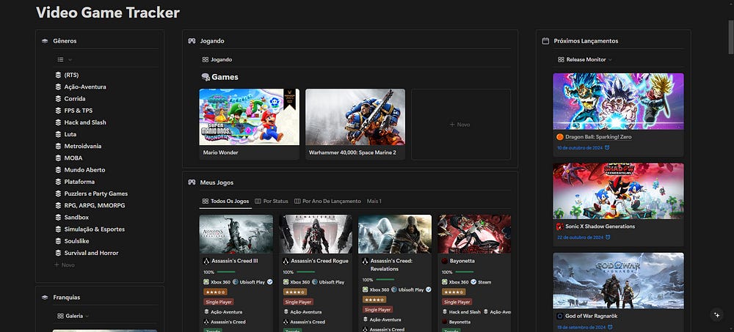Show more views via Mais 1
This screenshot has height=332, width=734.
click(x=374, y=201)
